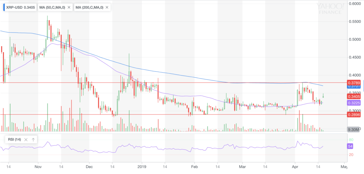The height and width of the screenshot is (174, 364).
Task: Select the RSI (14) indicator label
Action: [x=14, y=140]
